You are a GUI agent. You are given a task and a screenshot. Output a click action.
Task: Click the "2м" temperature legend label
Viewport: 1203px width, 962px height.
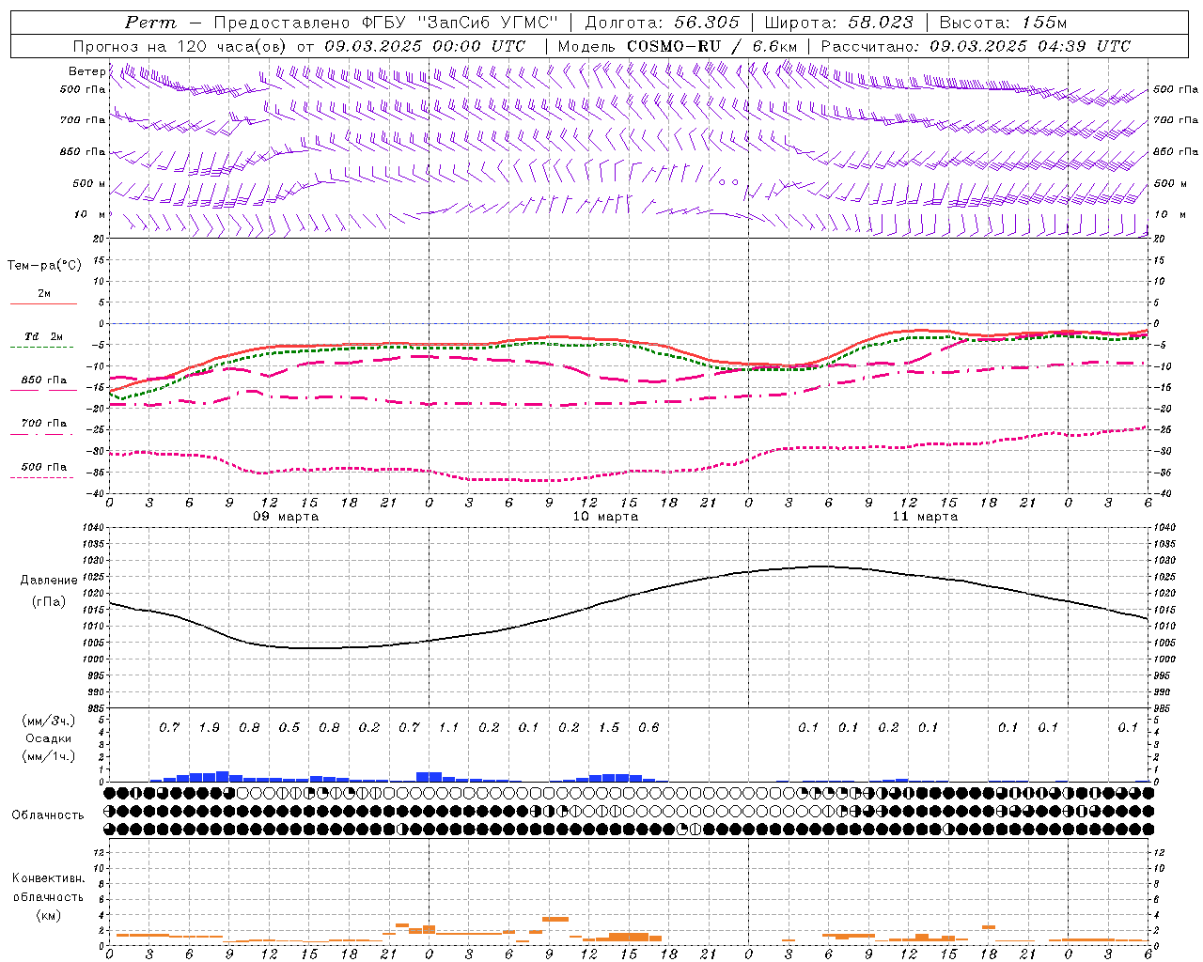coord(44,293)
